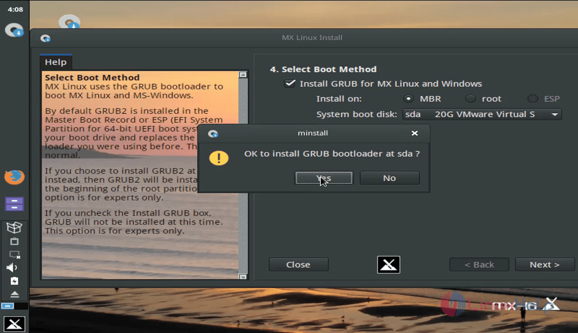Click the eject media tray icon
Image resolution: width=578 pixels, height=333 pixels.
coord(14,294)
